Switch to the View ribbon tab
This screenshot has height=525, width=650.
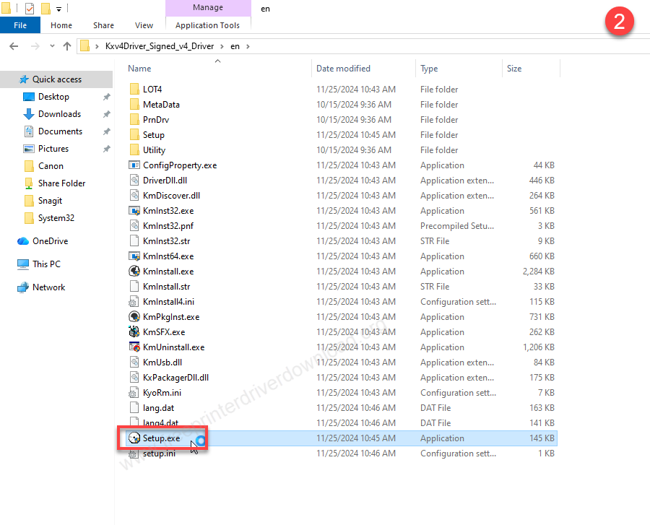coord(144,25)
